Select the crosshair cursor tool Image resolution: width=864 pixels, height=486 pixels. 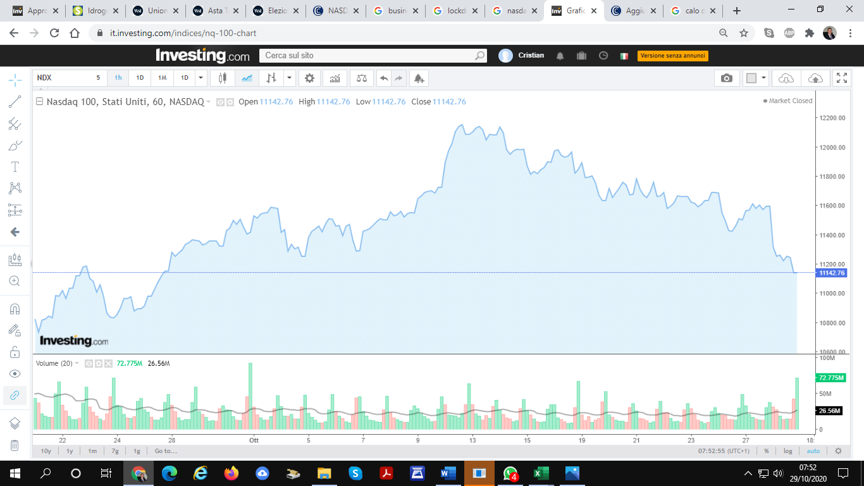[x=15, y=80]
